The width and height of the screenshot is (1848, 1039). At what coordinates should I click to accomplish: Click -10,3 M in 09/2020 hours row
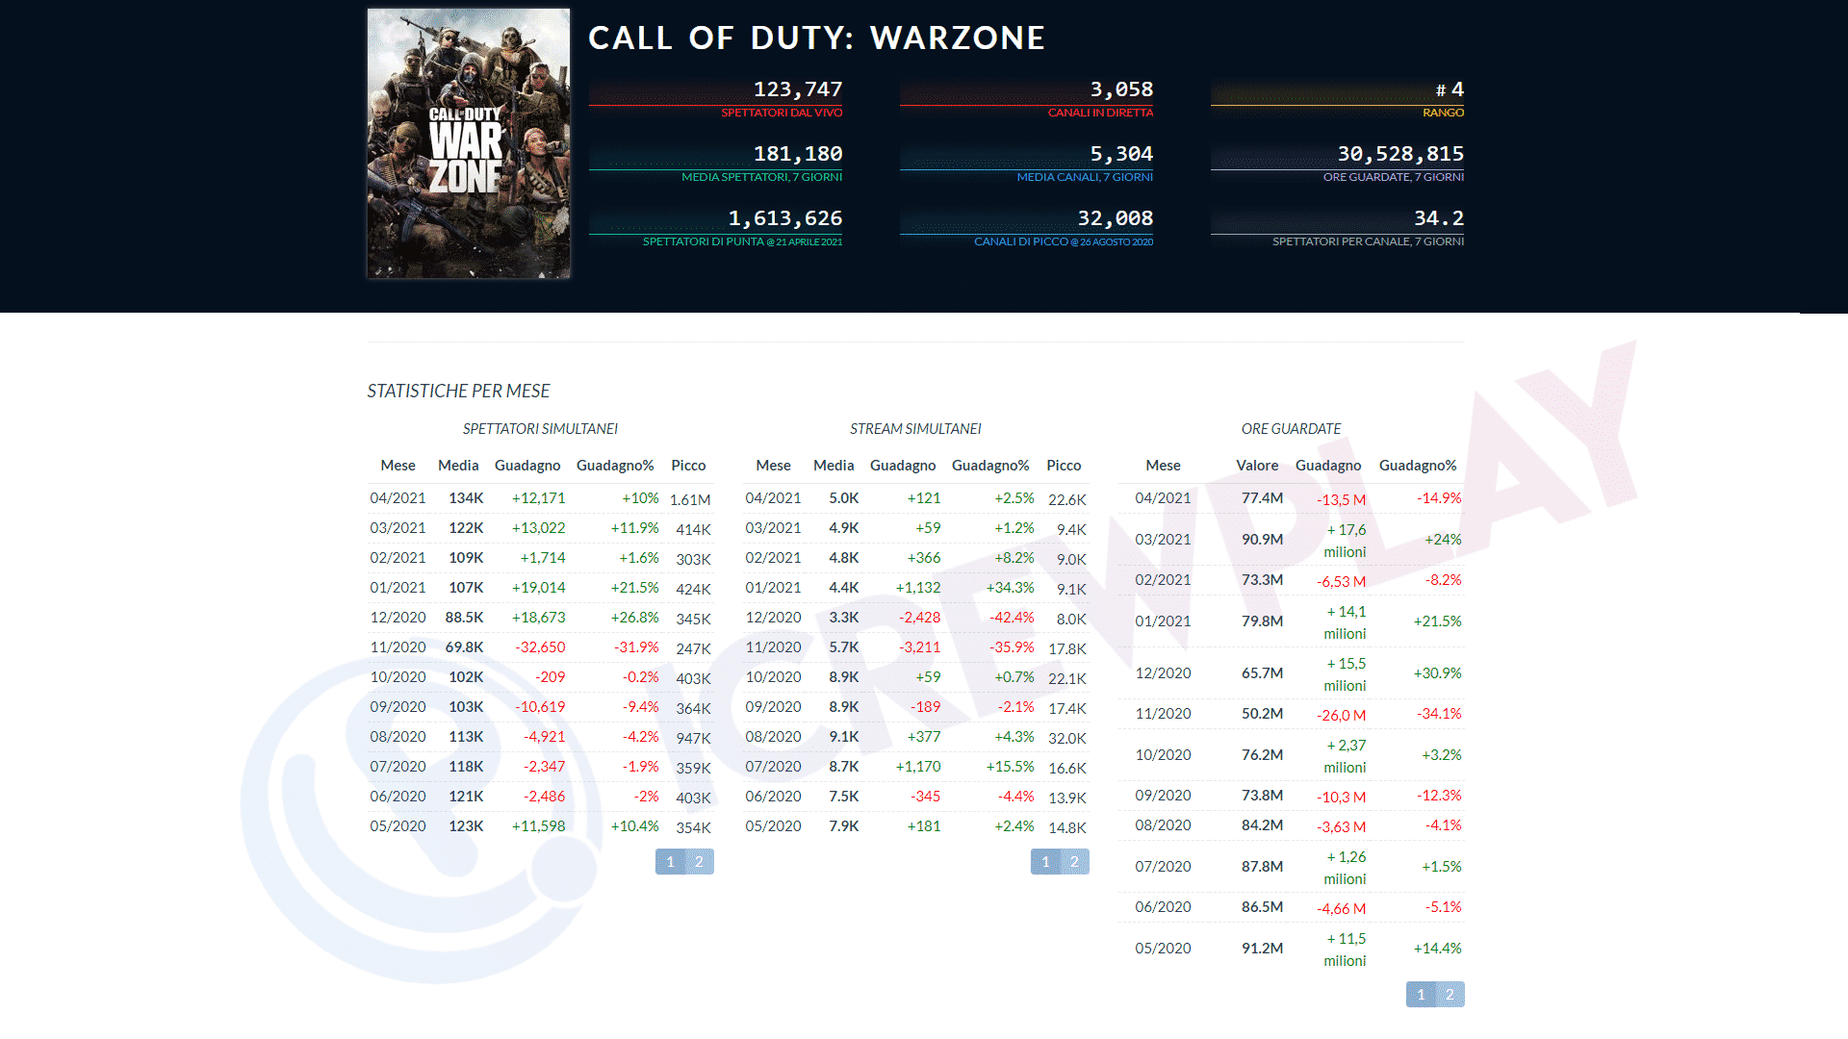point(1341,797)
